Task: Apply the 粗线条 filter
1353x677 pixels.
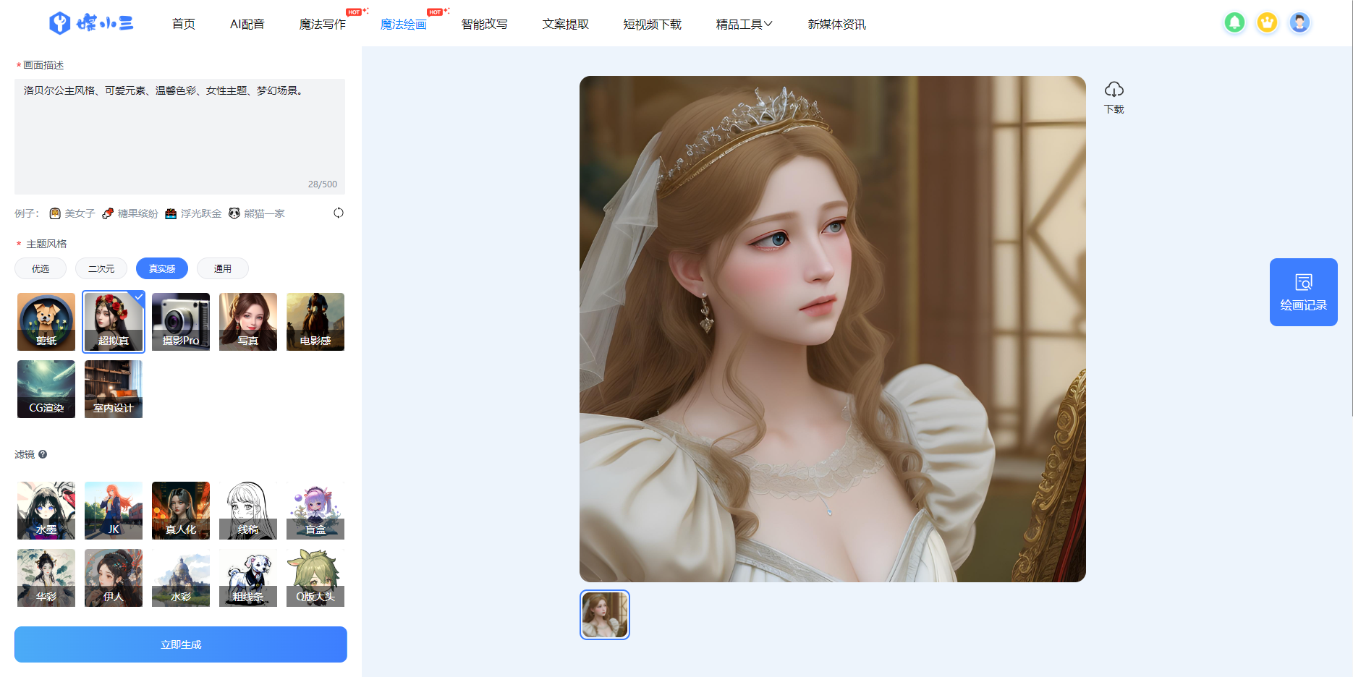Action: [x=248, y=578]
